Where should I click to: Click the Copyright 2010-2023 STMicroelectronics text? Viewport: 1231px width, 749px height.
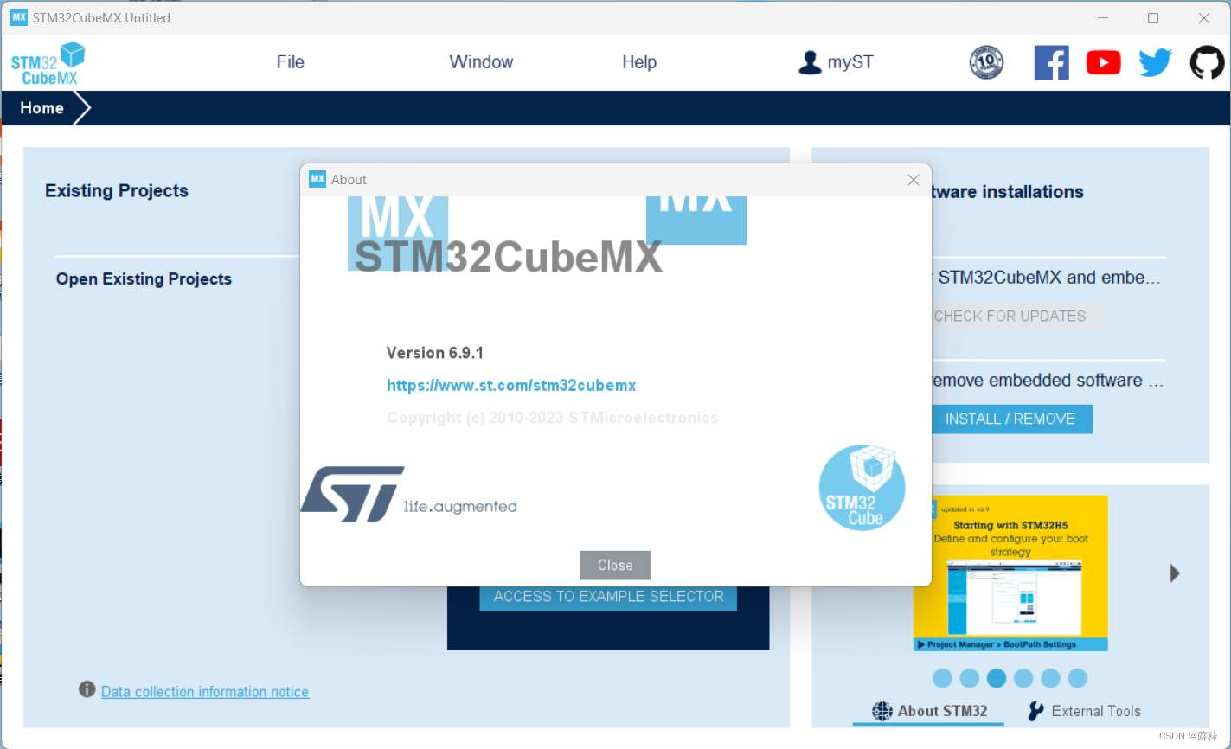click(552, 418)
